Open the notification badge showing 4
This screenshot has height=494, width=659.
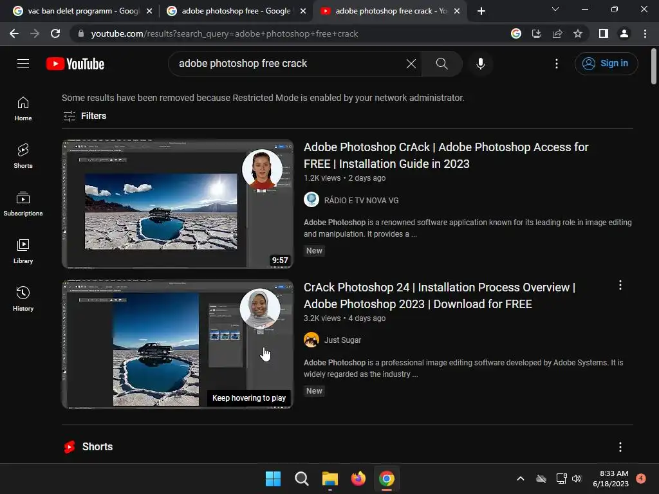[x=641, y=478]
